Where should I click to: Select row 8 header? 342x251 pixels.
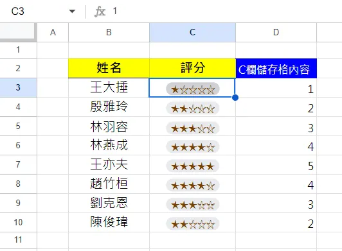tap(18, 184)
